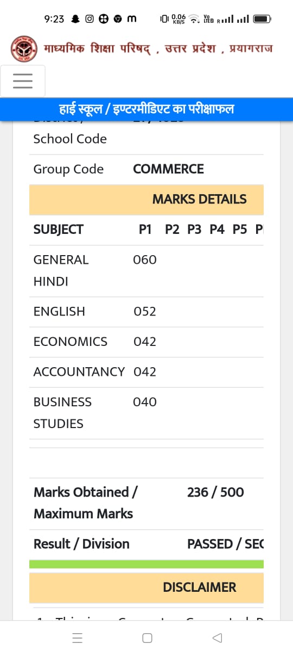Tap the battery indicator icon
293x656 pixels.
tap(262, 19)
